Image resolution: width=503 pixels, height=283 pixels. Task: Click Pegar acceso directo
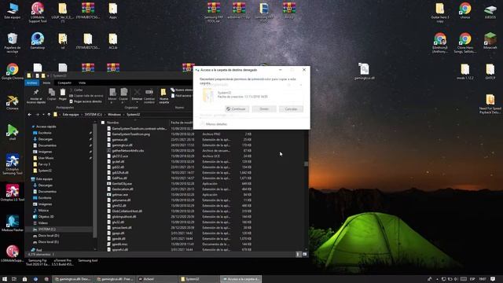86,101
